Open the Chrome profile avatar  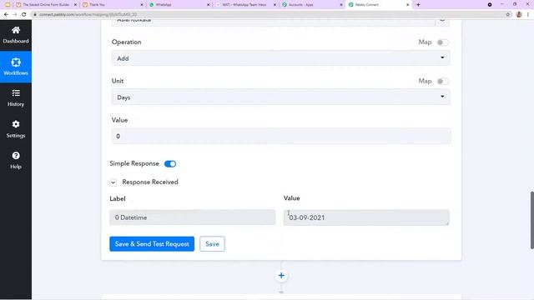(519, 15)
